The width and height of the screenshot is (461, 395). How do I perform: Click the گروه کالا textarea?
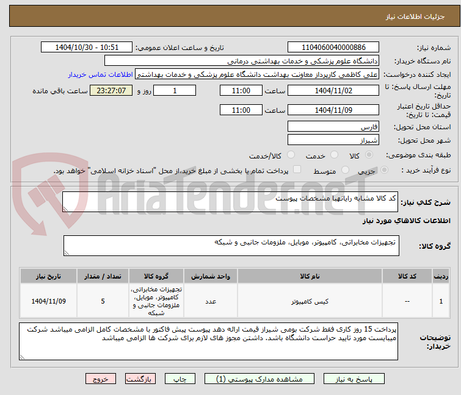tap(231, 246)
